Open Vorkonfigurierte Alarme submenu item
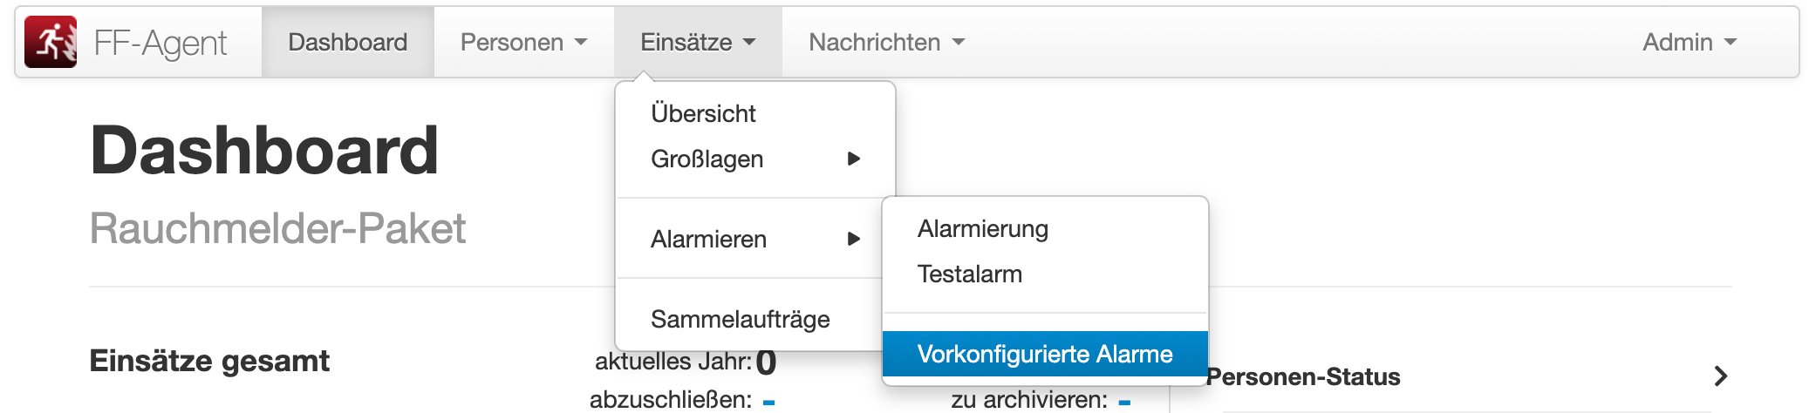 coord(1044,354)
